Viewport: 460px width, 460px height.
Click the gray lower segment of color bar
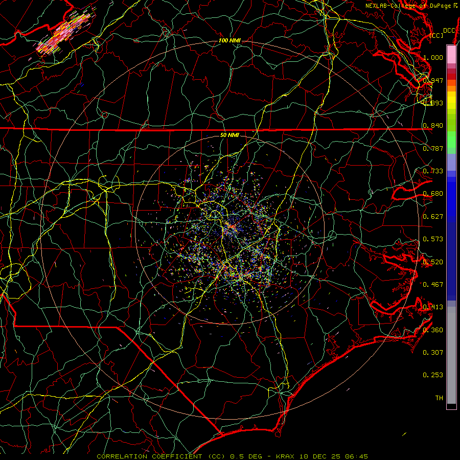(x=451, y=355)
